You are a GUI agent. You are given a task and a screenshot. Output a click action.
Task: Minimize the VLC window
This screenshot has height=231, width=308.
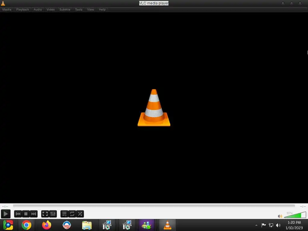[283, 3]
